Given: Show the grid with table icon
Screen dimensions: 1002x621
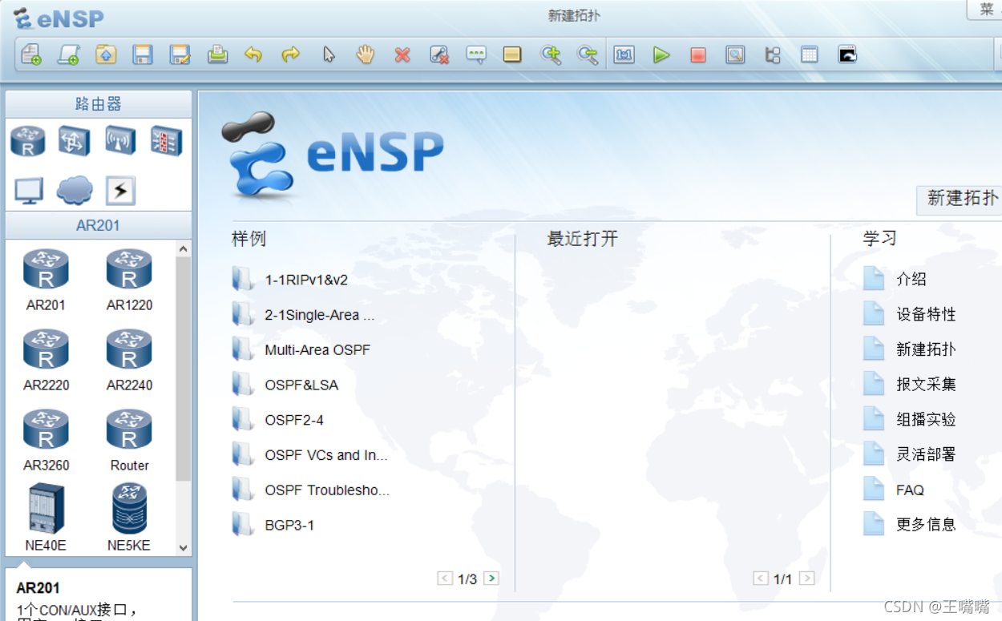Looking at the screenshot, I should pyautogui.click(x=810, y=54).
